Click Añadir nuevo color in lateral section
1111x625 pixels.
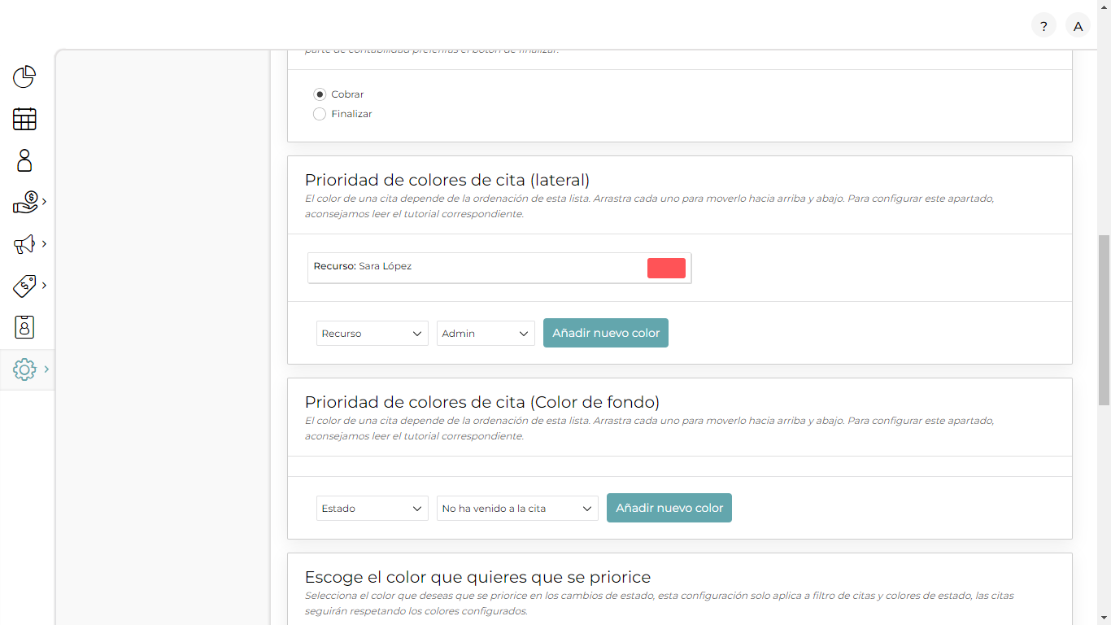[x=606, y=333]
